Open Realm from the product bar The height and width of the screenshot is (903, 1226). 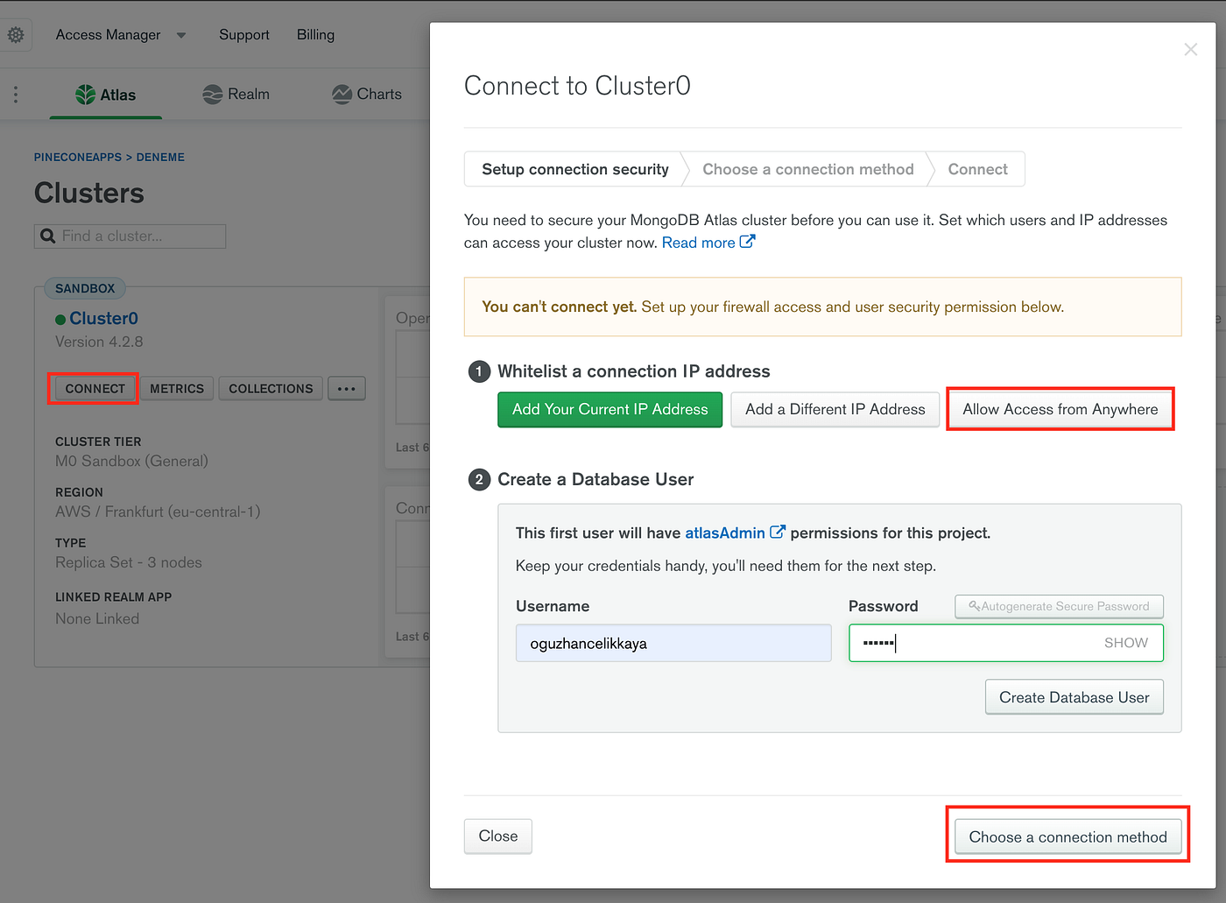coord(235,94)
